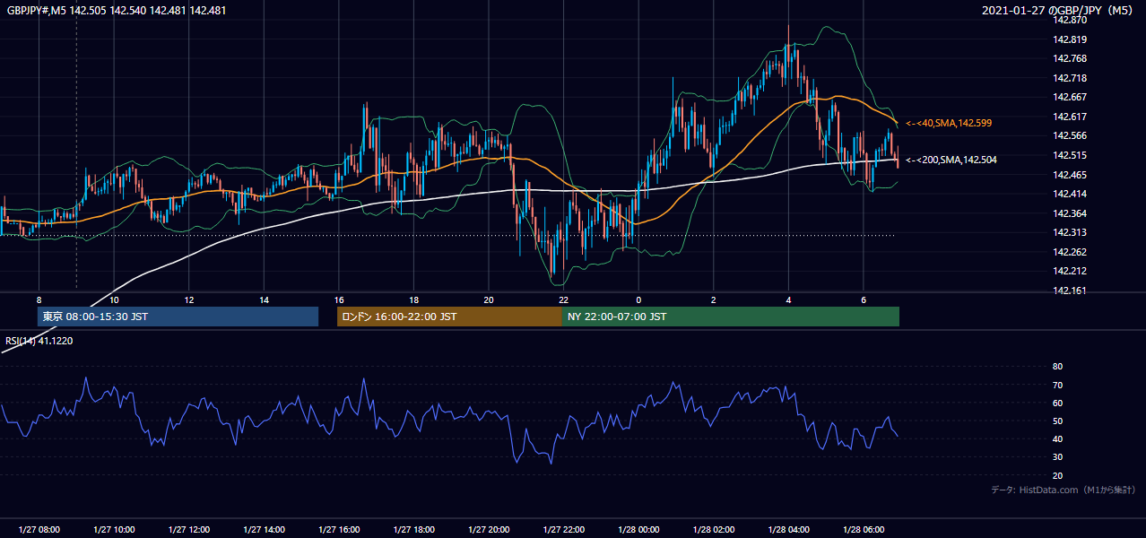Click price axis label 142.364

[1069, 213]
